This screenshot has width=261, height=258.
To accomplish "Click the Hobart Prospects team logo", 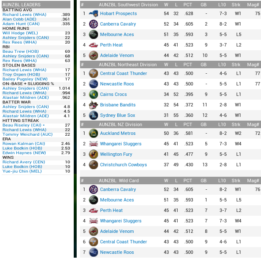I will (x=93, y=13).
